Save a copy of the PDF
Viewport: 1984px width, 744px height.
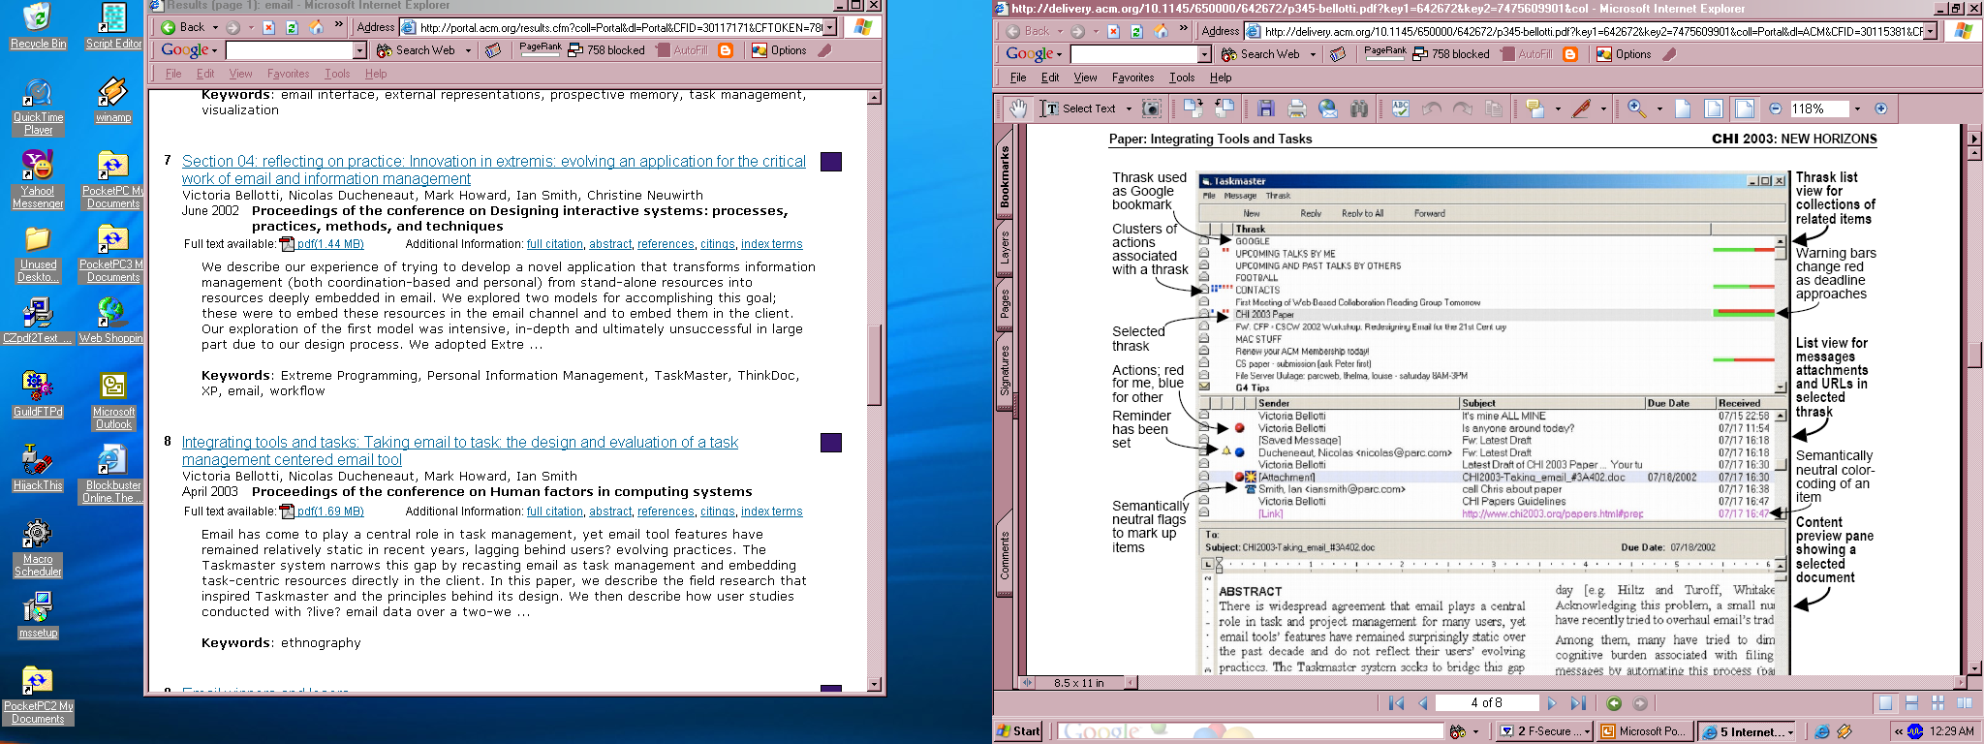tap(1266, 108)
